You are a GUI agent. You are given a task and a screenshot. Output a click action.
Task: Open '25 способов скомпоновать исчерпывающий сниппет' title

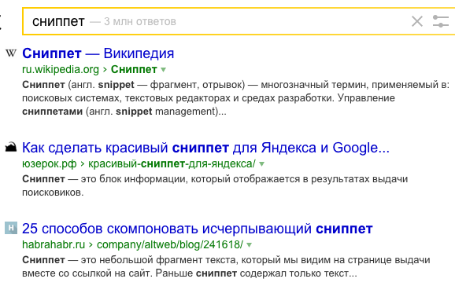[x=198, y=229]
